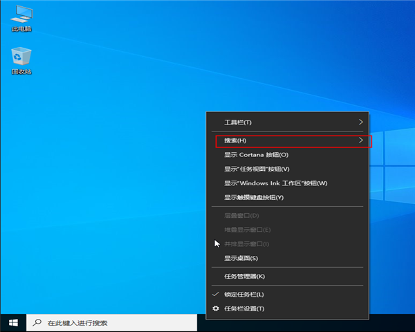Open the Windows Start button

[12, 323]
